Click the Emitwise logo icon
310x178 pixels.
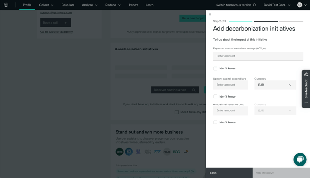click(x=6, y=5)
